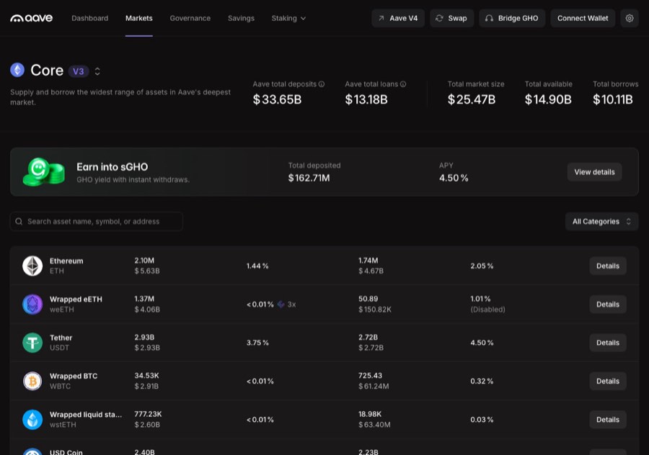649x455 pixels.
Task: Click Tether supply APY 3.75%
Action: [257, 343]
